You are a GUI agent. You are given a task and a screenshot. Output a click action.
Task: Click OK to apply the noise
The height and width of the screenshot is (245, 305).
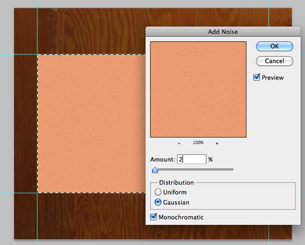(274, 46)
